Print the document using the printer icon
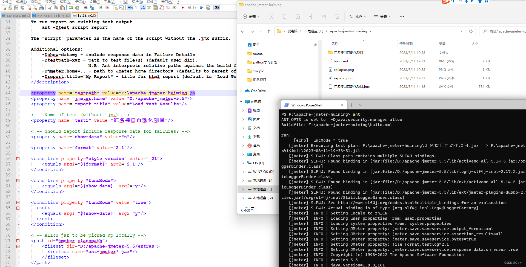Viewport: 526px width, 267px height. [41, 8]
